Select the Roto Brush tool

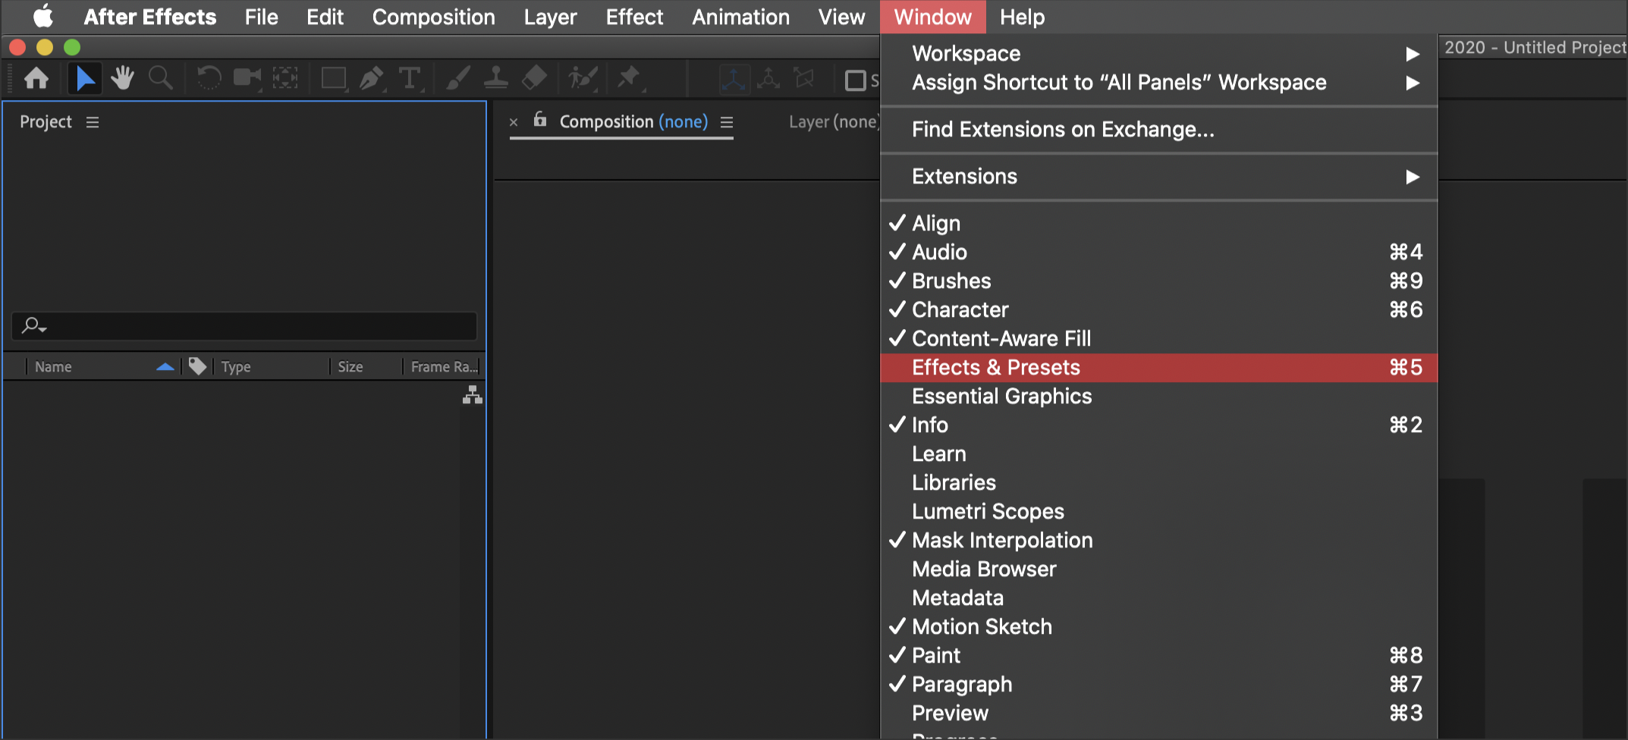coord(583,78)
